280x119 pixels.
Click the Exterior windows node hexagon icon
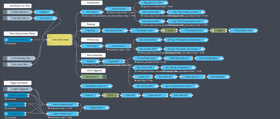point(6,95)
